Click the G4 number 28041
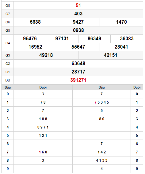Screen dimensions: 145x174 pos(121,47)
